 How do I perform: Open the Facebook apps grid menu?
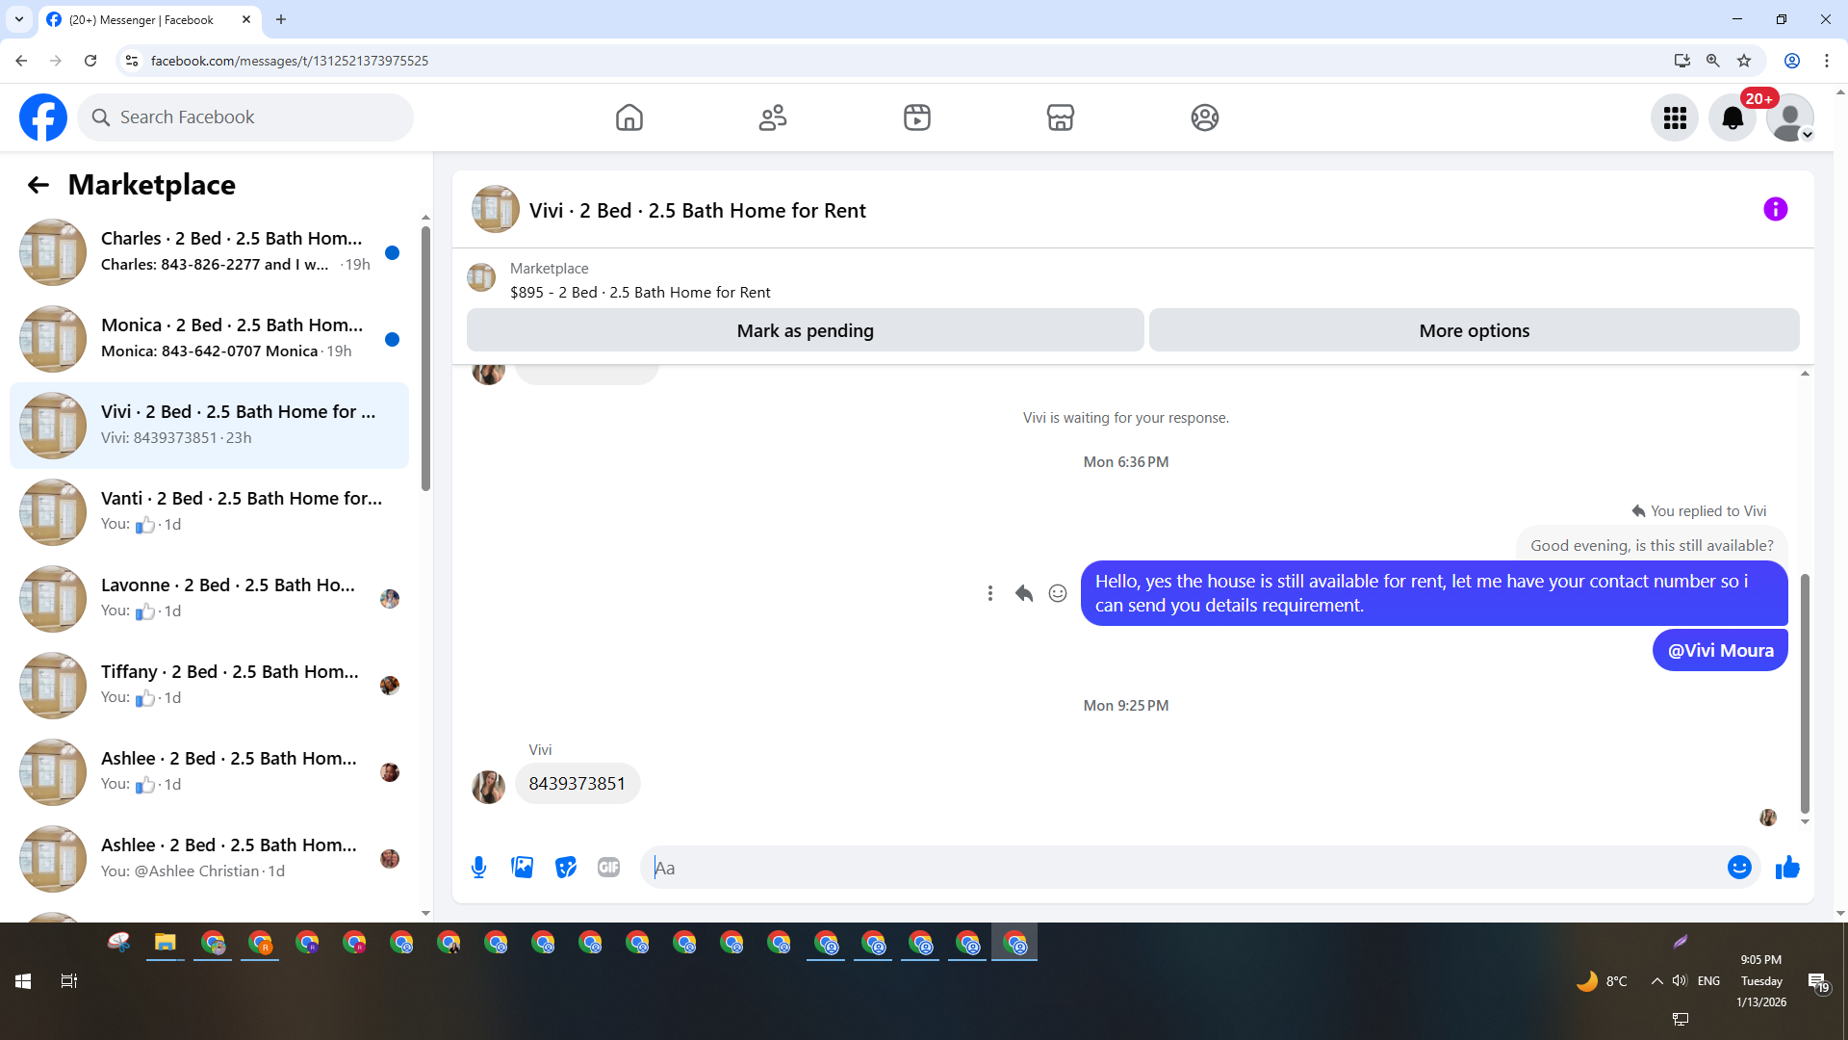click(1675, 117)
